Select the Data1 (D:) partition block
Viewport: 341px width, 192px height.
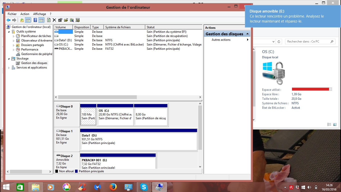point(139,141)
